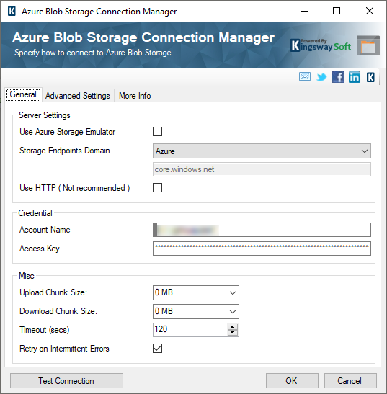Minimize the Connection Manager window
The width and height of the screenshot is (387, 394).
pos(304,11)
